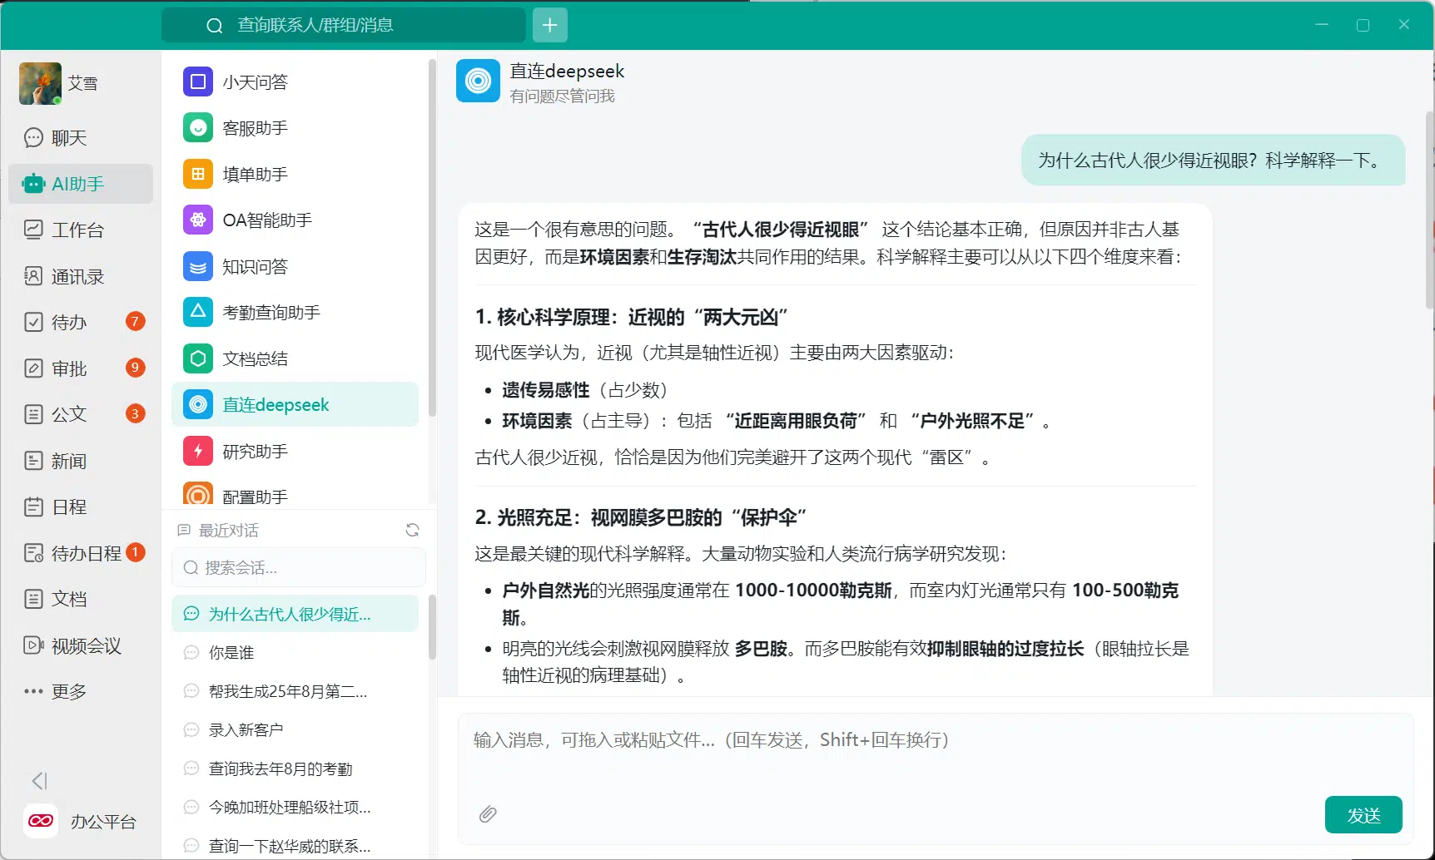Screen dimensions: 1435x860
Task: Select the 考勤查询助手 assistant
Action: (295, 312)
